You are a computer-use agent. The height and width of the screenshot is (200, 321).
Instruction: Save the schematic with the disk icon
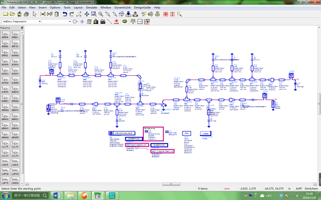point(19,14)
